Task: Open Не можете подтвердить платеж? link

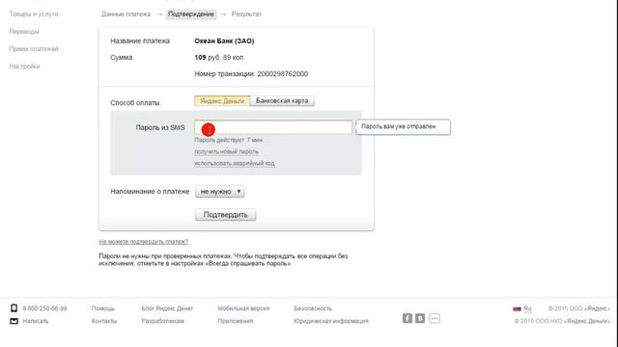Action: pyautogui.click(x=144, y=242)
